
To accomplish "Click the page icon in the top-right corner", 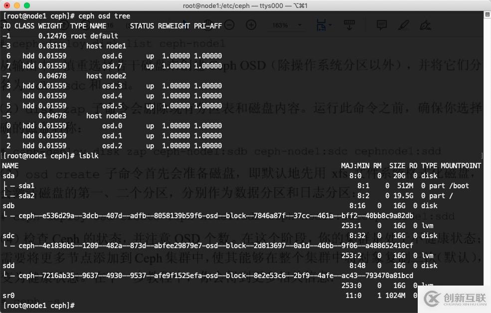I will tap(487, 14).
